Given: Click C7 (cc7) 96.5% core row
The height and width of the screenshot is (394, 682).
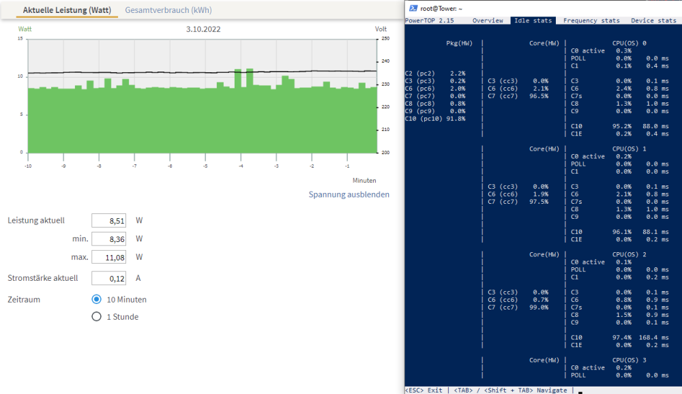Looking at the screenshot, I should point(518,96).
